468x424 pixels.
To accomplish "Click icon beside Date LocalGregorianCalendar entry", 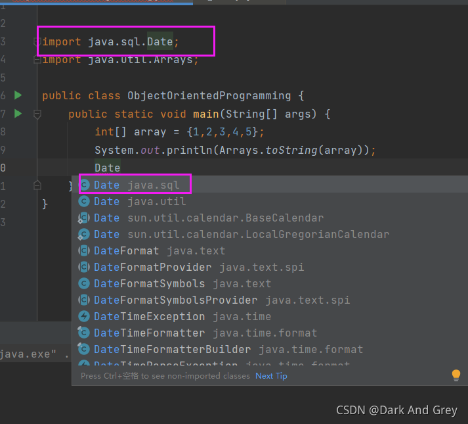I will 84,234.
